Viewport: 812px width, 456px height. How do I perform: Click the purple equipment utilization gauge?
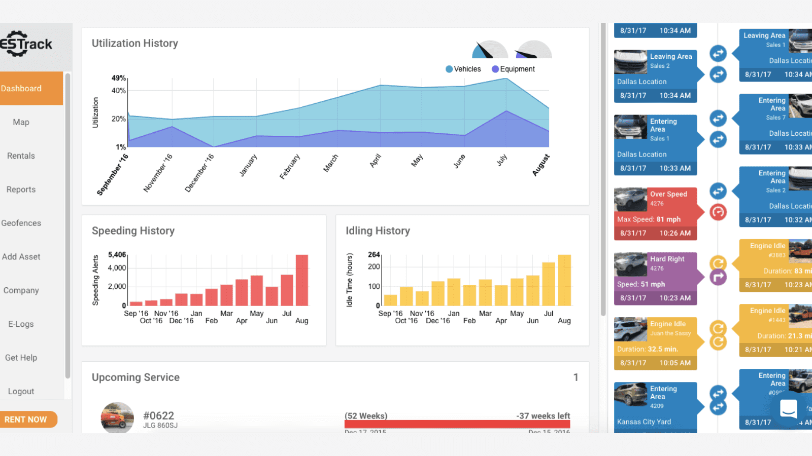[533, 49]
